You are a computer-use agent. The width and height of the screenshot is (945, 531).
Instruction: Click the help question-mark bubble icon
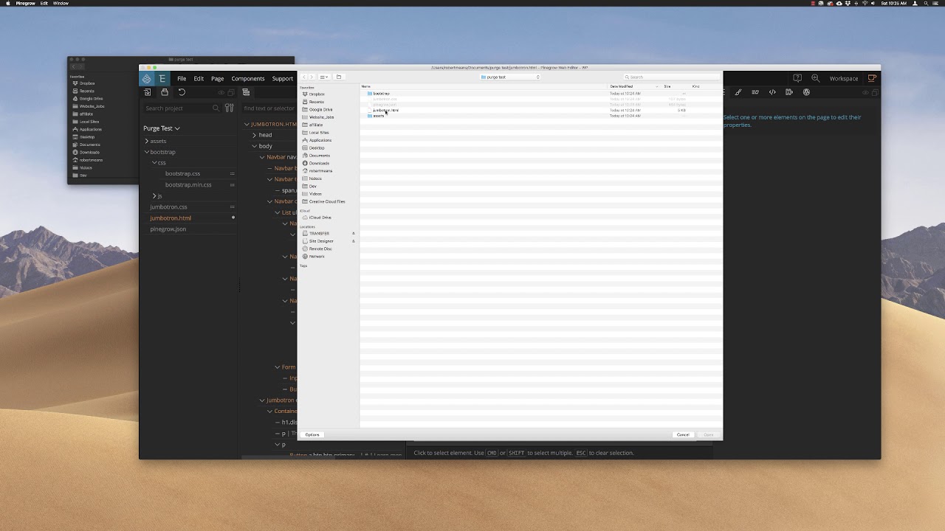(x=797, y=78)
